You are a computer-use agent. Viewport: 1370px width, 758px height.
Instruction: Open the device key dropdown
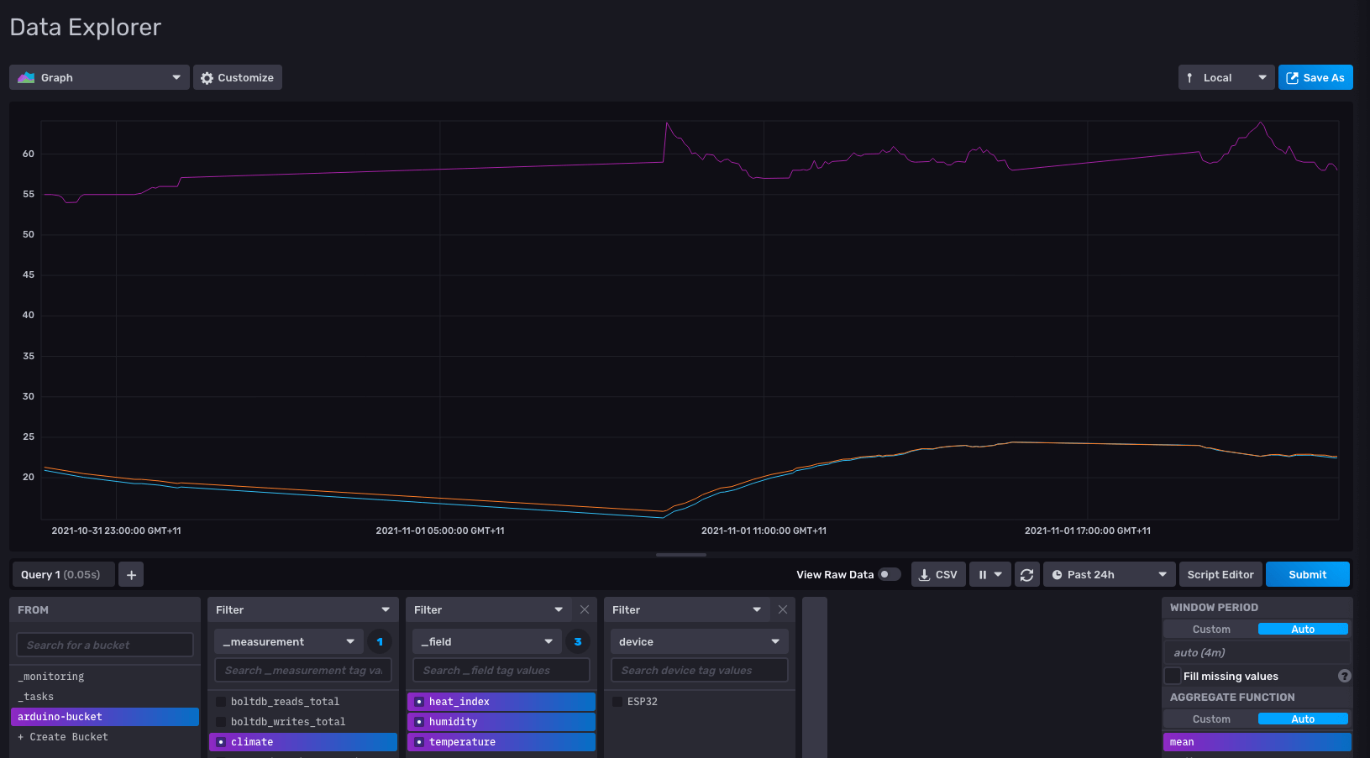point(700,641)
